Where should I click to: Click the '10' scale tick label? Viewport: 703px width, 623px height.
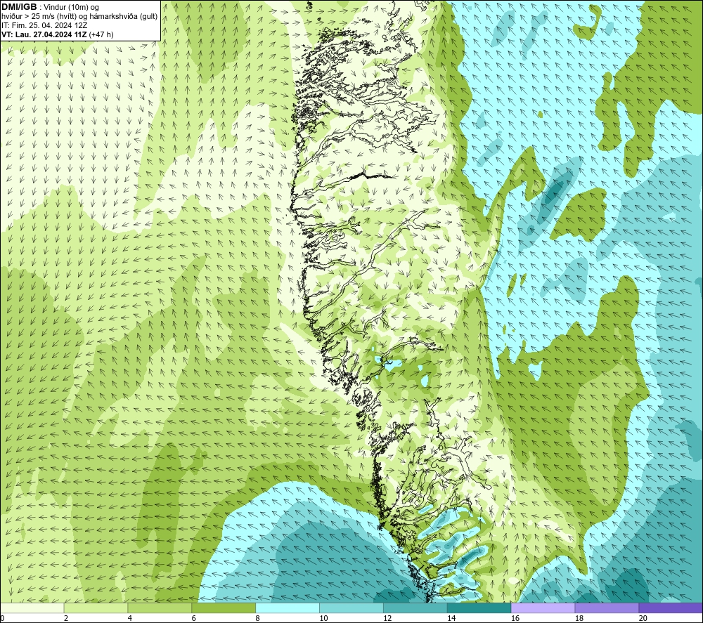[323, 618]
